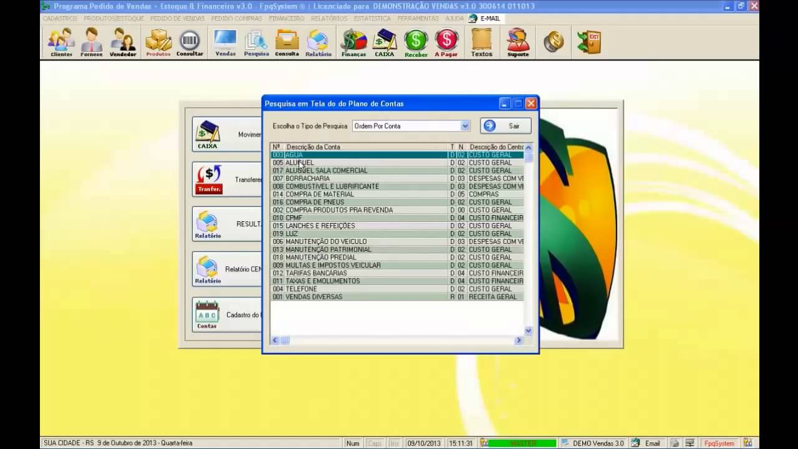Image resolution: width=798 pixels, height=449 pixels.
Task: Click the vertical scrollbar down arrow
Action: pyautogui.click(x=529, y=331)
